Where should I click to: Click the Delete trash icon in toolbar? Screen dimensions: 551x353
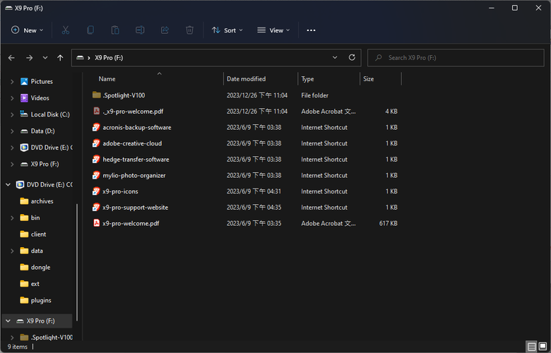point(189,30)
